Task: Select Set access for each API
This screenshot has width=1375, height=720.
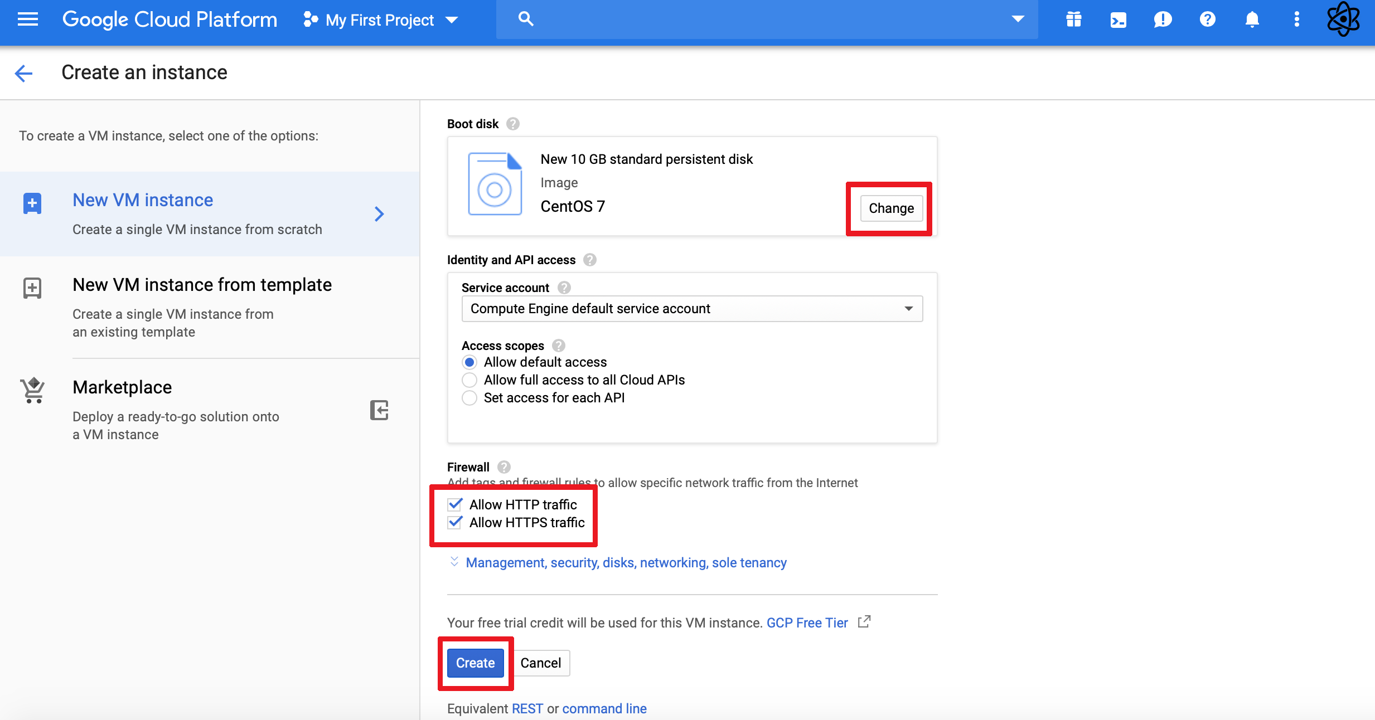Action: [x=469, y=398]
